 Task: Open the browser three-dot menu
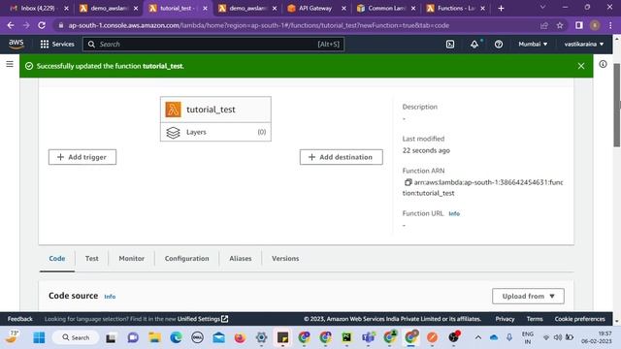(x=610, y=25)
